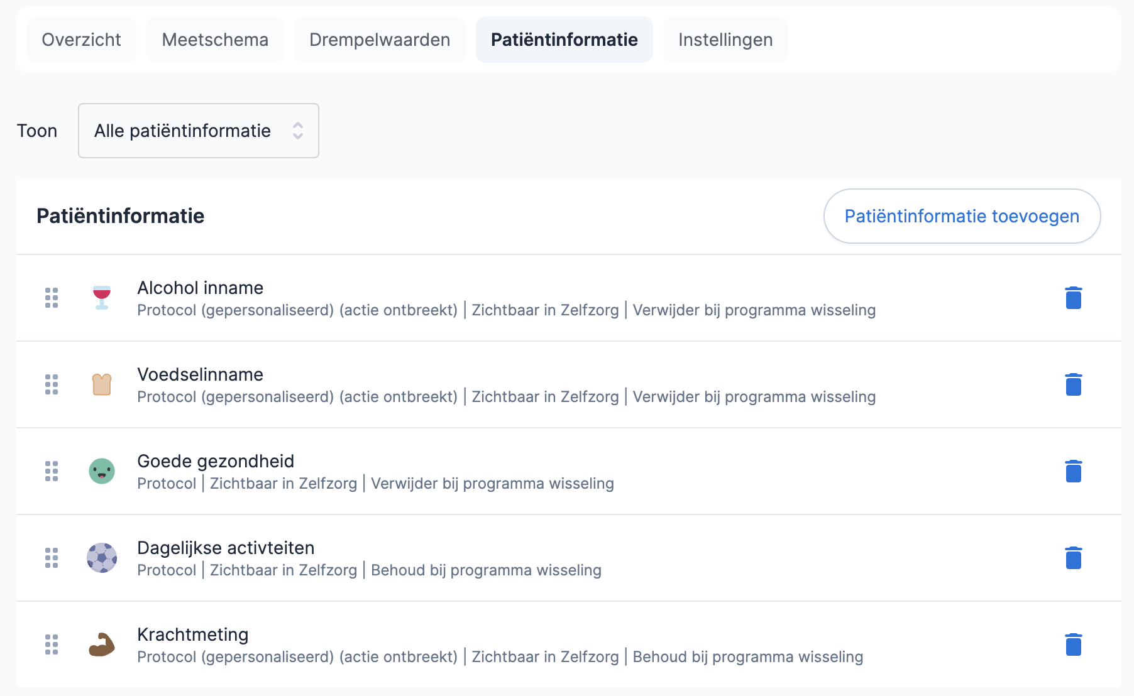1134x696 pixels.
Task: Open the Alle patiëntinformatie dropdown
Action: pos(199,131)
